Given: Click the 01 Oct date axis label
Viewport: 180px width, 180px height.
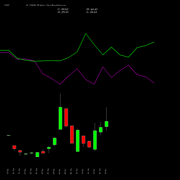Looking at the screenshot, I should pyautogui.click(x=60, y=171).
